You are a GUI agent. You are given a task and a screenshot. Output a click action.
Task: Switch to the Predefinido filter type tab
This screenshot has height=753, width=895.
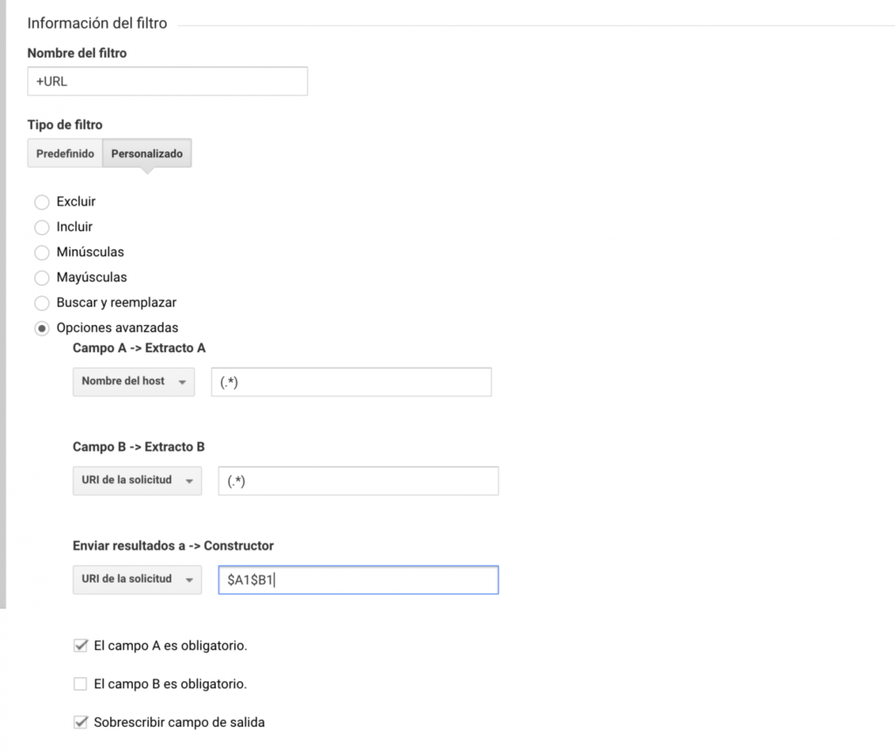pyautogui.click(x=65, y=154)
